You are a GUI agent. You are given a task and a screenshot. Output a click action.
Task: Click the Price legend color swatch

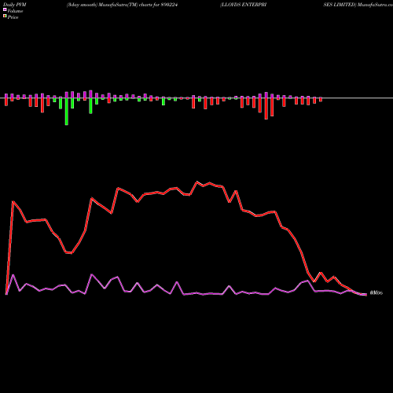tap(5, 17)
